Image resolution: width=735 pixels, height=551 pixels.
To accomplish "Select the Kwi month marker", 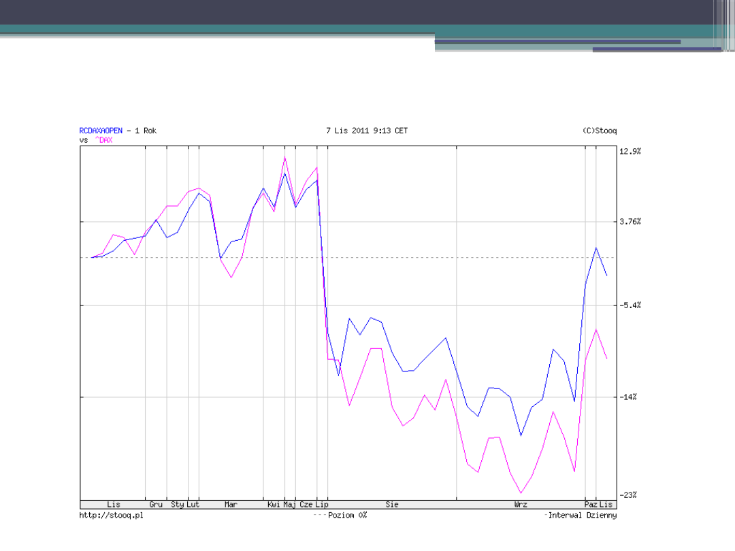I will pyautogui.click(x=274, y=505).
